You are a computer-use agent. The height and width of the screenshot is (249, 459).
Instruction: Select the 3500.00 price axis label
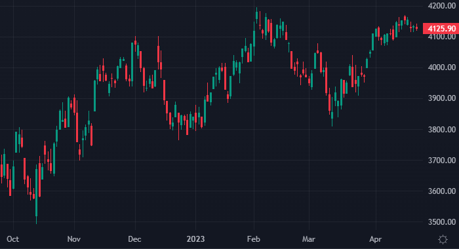(x=441, y=221)
